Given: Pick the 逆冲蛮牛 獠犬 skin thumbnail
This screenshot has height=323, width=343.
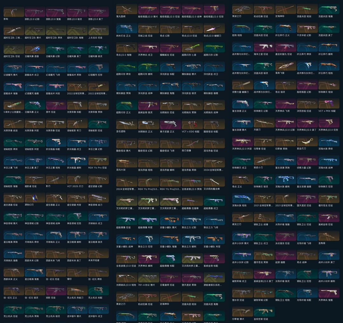Looking at the screenshot, I should (x=77, y=309).
